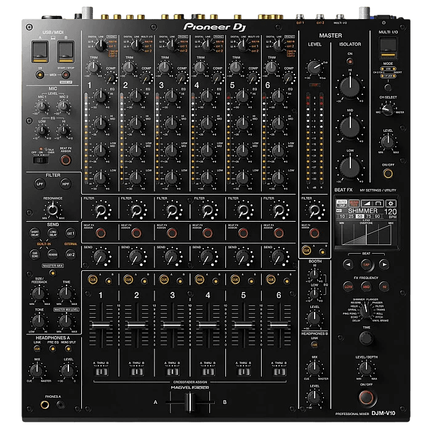
Task: Select the Short Delay send effect
Action: (35, 233)
